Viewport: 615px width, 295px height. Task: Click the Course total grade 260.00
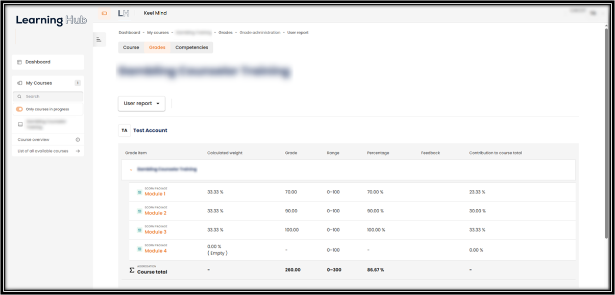293,270
